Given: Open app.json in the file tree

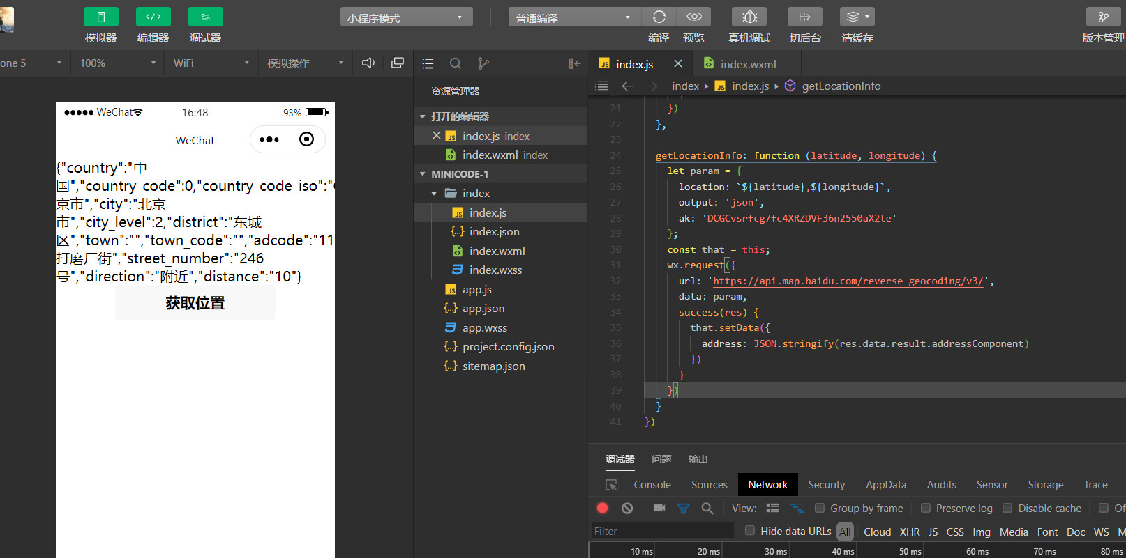Looking at the screenshot, I should point(483,309).
